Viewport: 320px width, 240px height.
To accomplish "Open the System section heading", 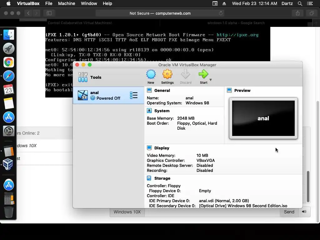I will (162, 111).
